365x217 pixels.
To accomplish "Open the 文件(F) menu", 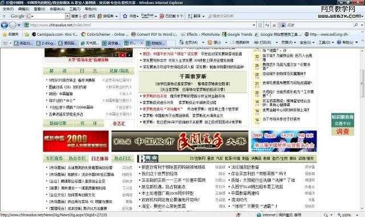I will (x=8, y=9).
